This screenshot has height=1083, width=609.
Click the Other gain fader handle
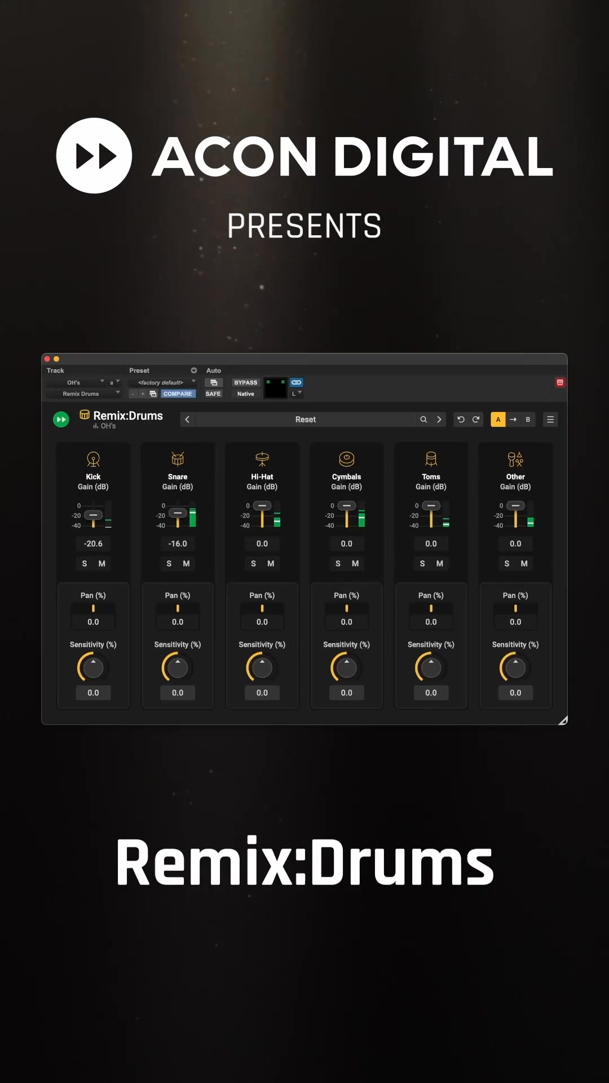(515, 506)
